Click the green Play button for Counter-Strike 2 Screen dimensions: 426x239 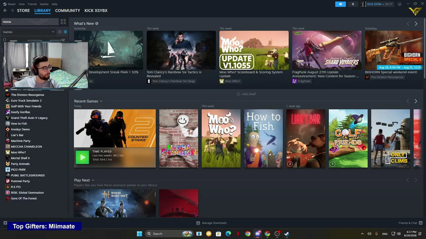tap(82, 157)
